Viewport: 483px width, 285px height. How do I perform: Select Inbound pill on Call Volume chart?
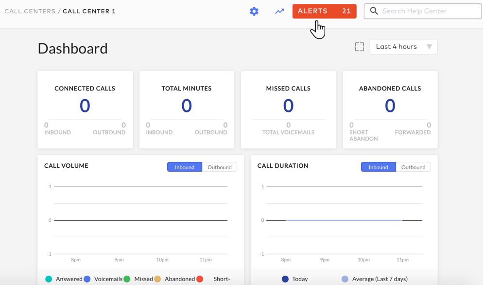184,167
